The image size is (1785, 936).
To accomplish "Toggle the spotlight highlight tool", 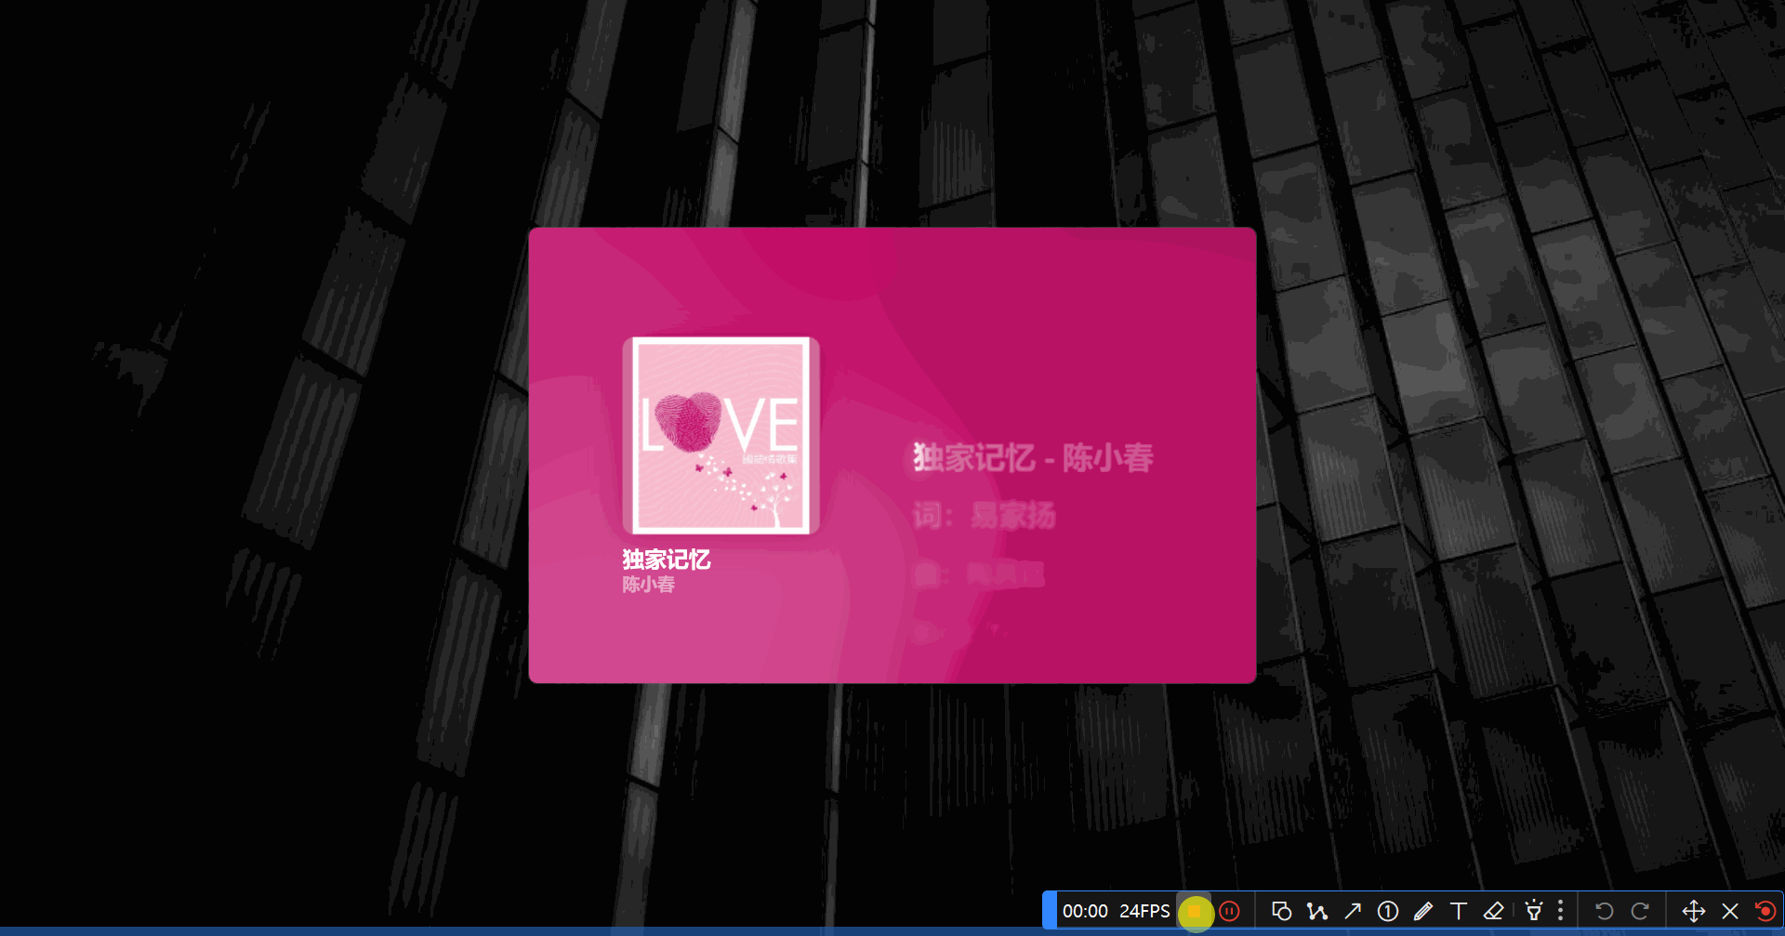I will pyautogui.click(x=1534, y=911).
